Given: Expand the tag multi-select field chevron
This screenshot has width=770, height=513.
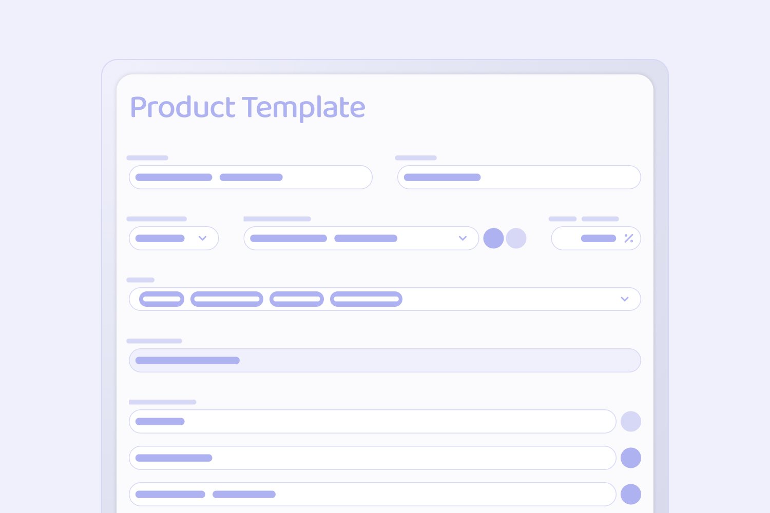Looking at the screenshot, I should click(624, 299).
